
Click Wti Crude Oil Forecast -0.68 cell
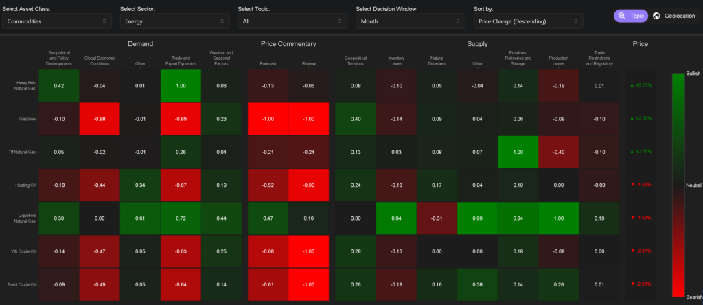tap(268, 251)
